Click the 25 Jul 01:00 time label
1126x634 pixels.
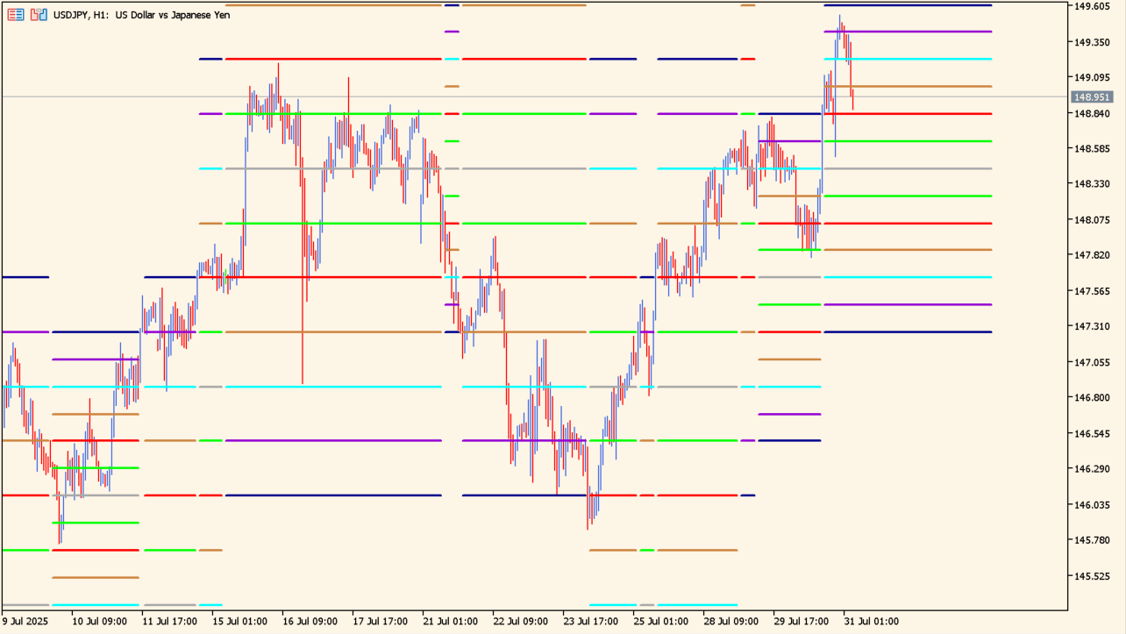coord(660,622)
